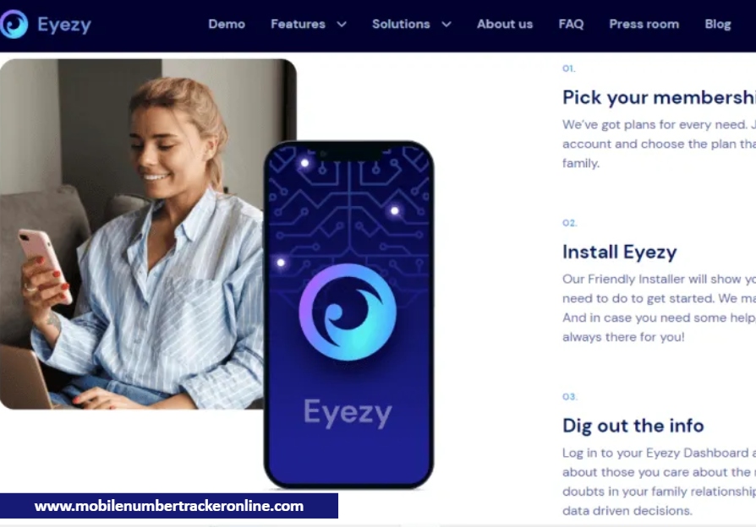Image resolution: width=756 pixels, height=527 pixels.
Task: Select the Dig out the info heading
Action: (x=633, y=426)
